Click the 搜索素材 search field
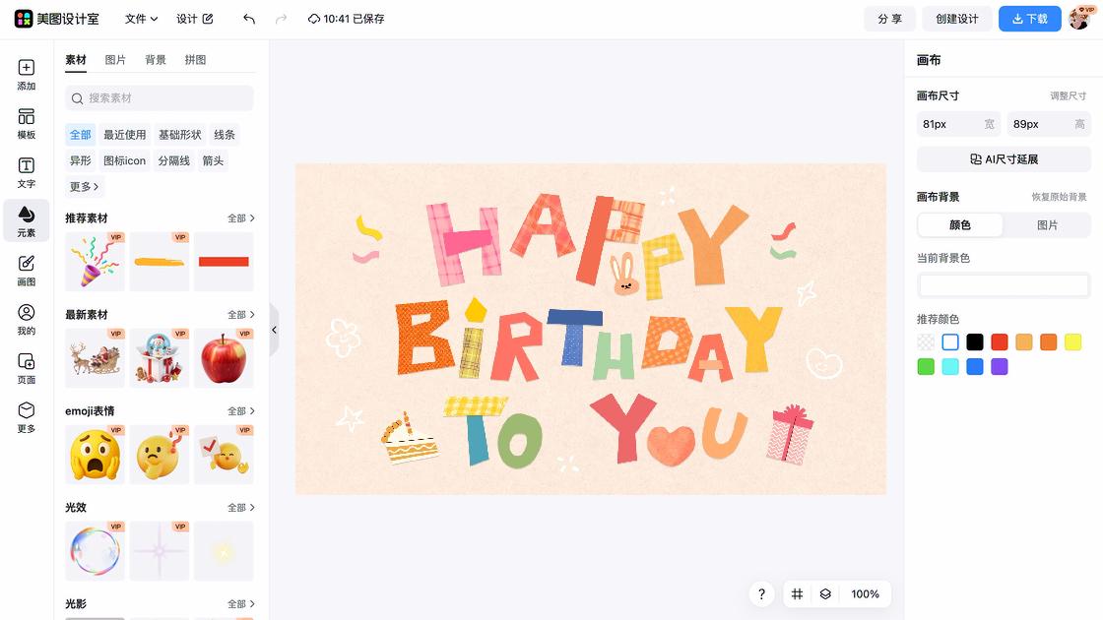Image resolution: width=1103 pixels, height=620 pixels. click(160, 98)
